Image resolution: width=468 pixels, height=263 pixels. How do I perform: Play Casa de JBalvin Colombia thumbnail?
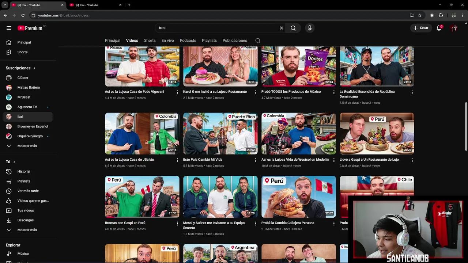tap(142, 134)
